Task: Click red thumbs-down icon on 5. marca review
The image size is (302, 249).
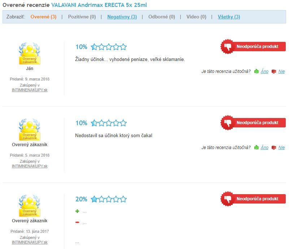Action: point(274,148)
